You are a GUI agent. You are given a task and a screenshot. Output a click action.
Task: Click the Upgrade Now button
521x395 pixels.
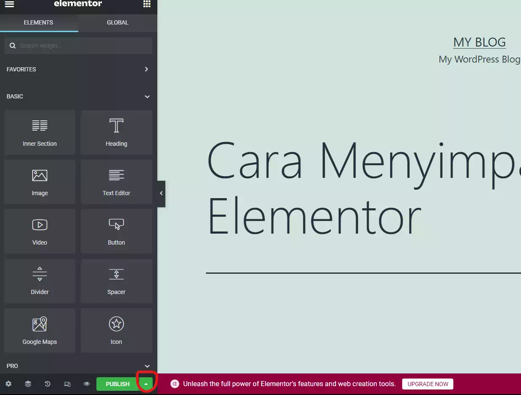[428, 384]
